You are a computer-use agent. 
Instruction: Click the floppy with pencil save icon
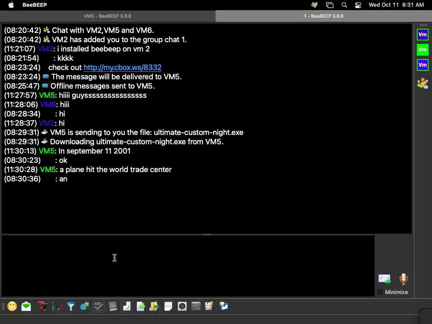[x=209, y=306]
